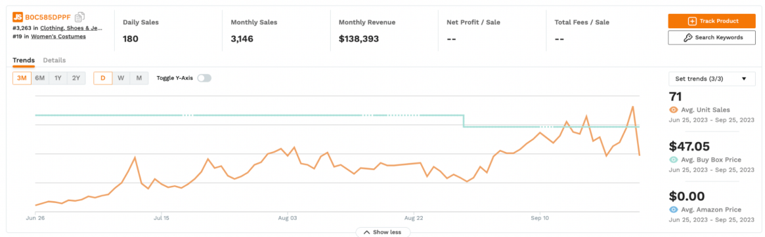Select the Trends tab
The height and width of the screenshot is (237, 765).
tap(24, 60)
